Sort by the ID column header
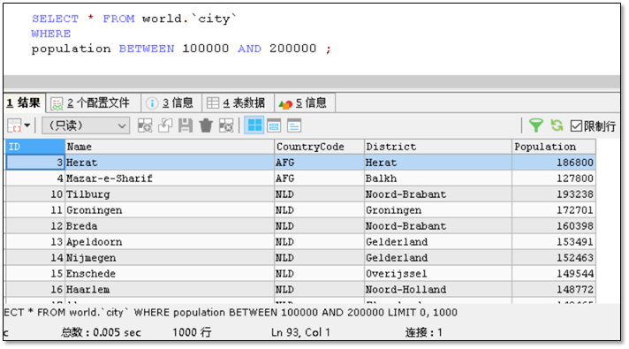Image resolution: width=629 pixels, height=349 pixels. pyautogui.click(x=35, y=147)
